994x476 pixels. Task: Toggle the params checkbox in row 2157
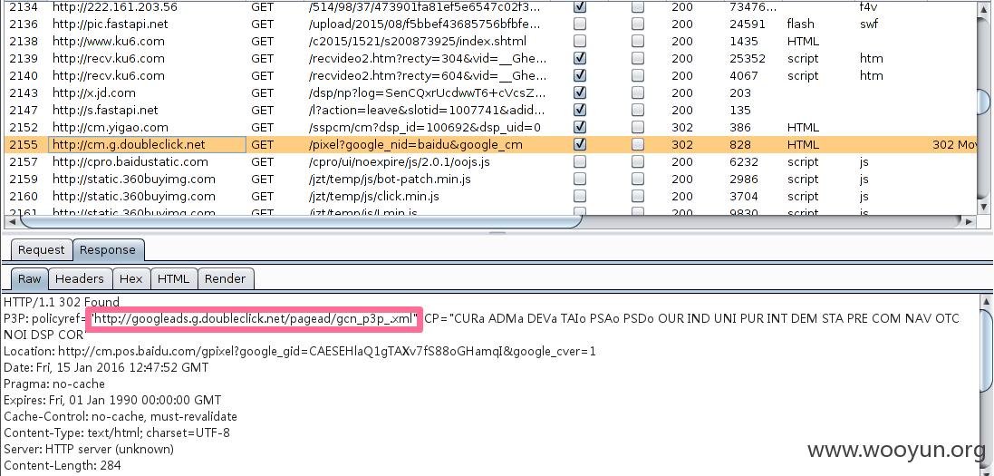point(579,161)
